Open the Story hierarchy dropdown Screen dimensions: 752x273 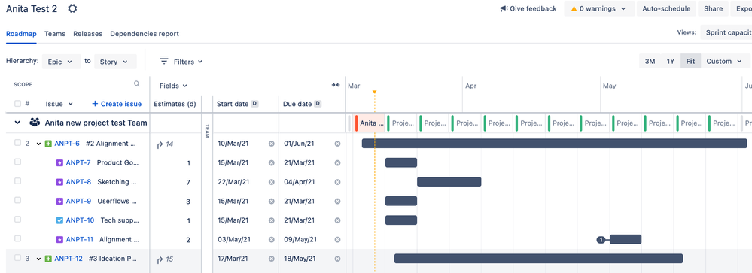[x=115, y=62]
